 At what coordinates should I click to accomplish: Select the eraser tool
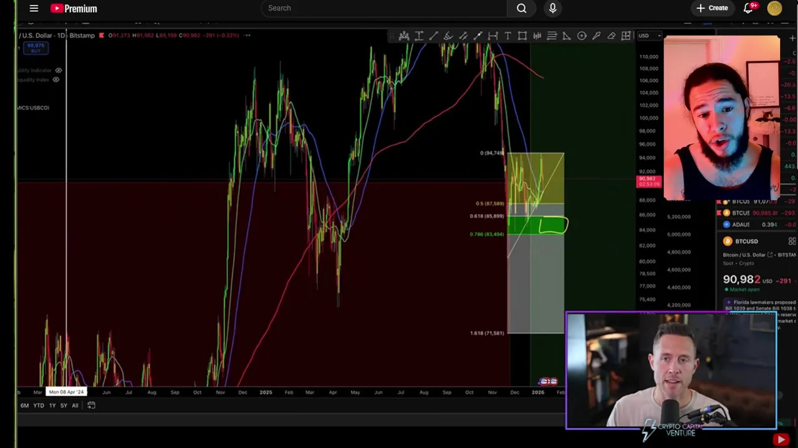tap(611, 36)
